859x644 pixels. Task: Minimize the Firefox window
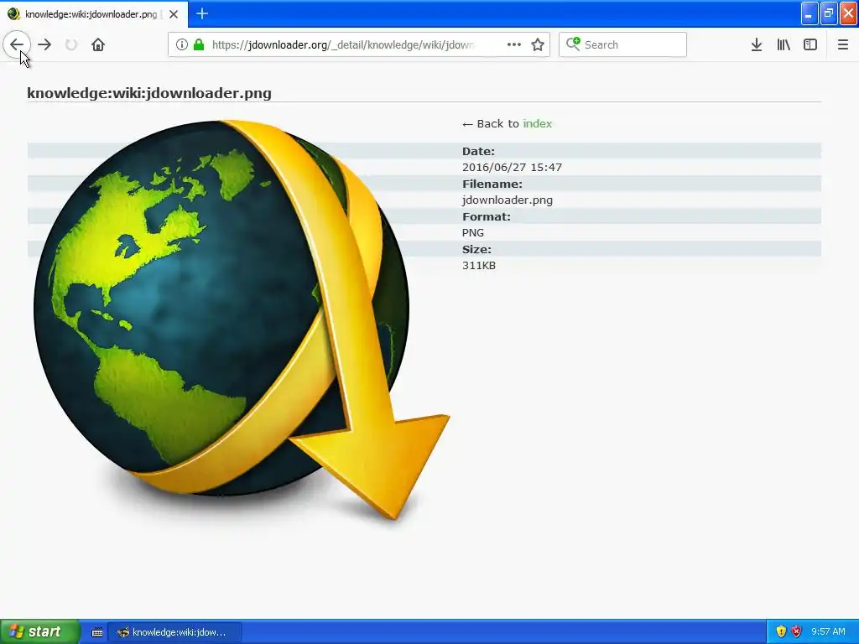810,13
